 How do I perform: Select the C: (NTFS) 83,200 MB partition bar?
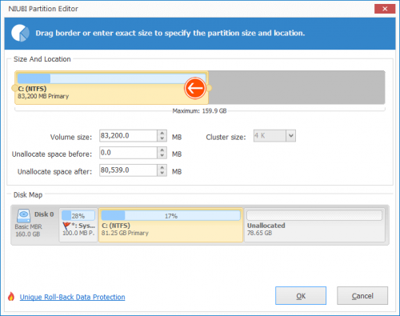[111, 88]
